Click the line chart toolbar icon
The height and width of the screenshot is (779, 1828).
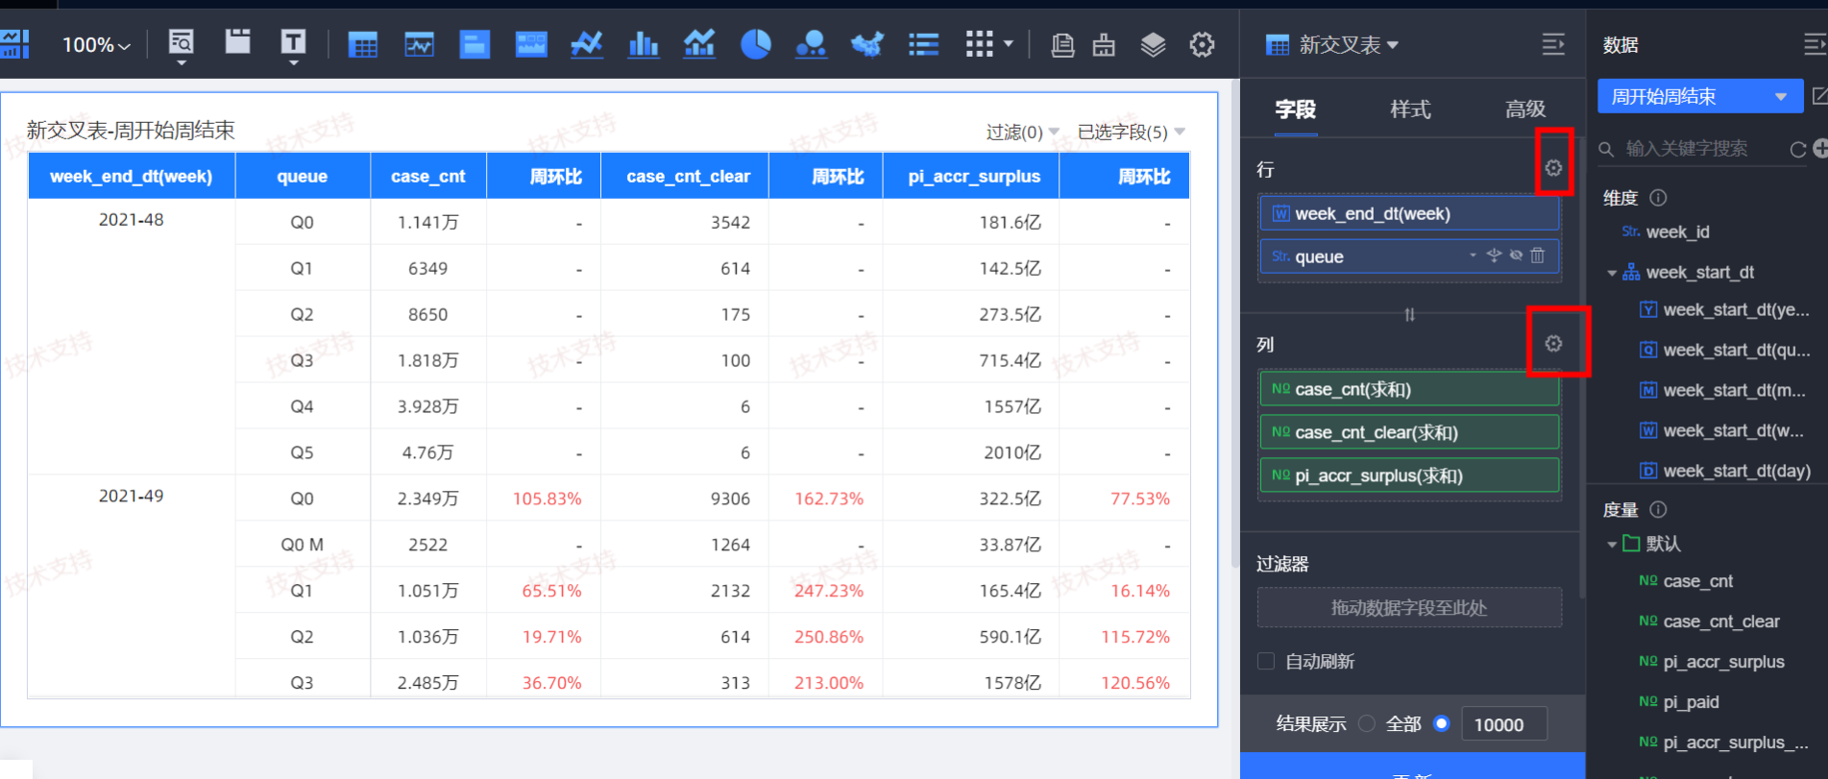click(586, 44)
